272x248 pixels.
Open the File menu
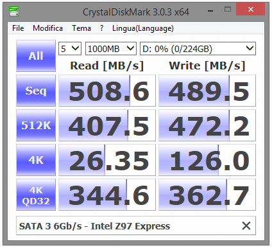(18, 28)
